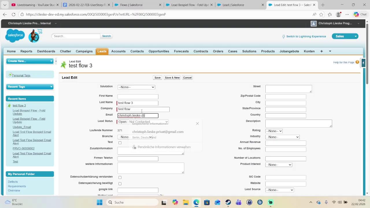Click the First Name input field
The image size is (370, 208).
coord(138,96)
